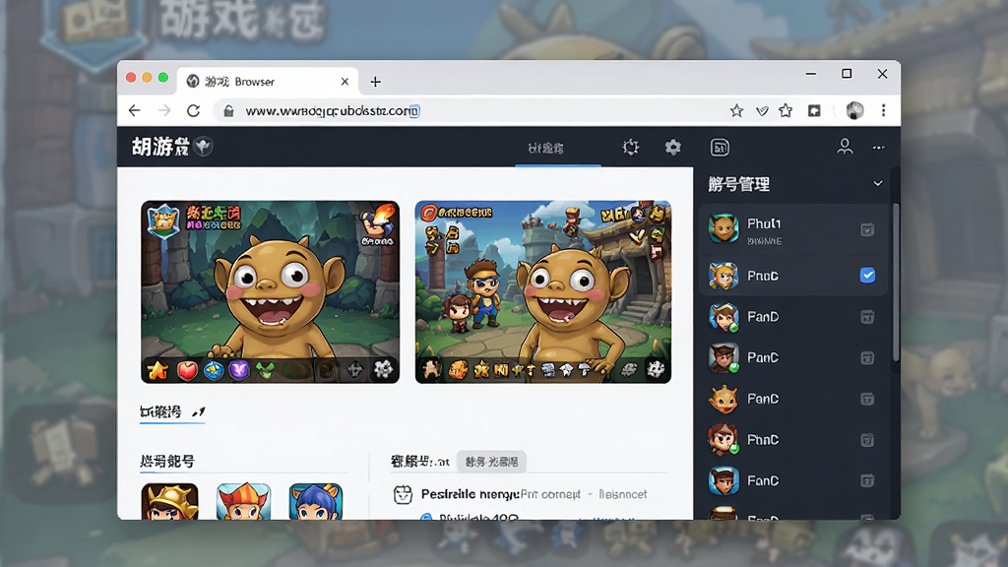Click the lock icon in the address bar
1008x567 pixels.
pos(228,111)
